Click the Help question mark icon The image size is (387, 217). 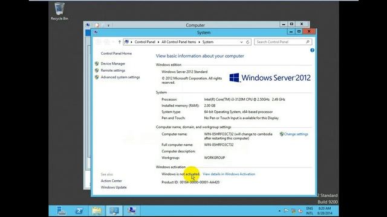coord(312,50)
